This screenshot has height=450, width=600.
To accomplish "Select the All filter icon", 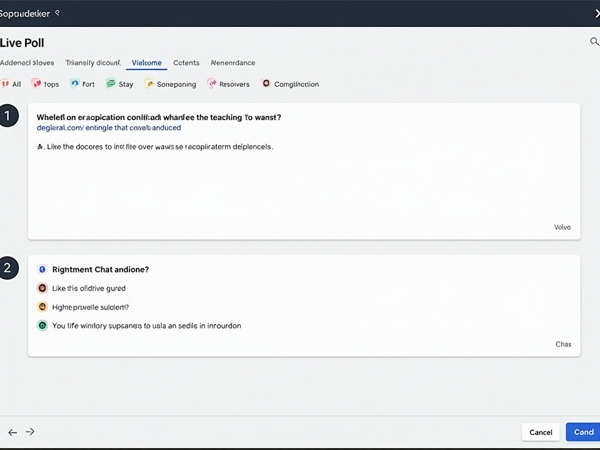I will click(x=5, y=83).
